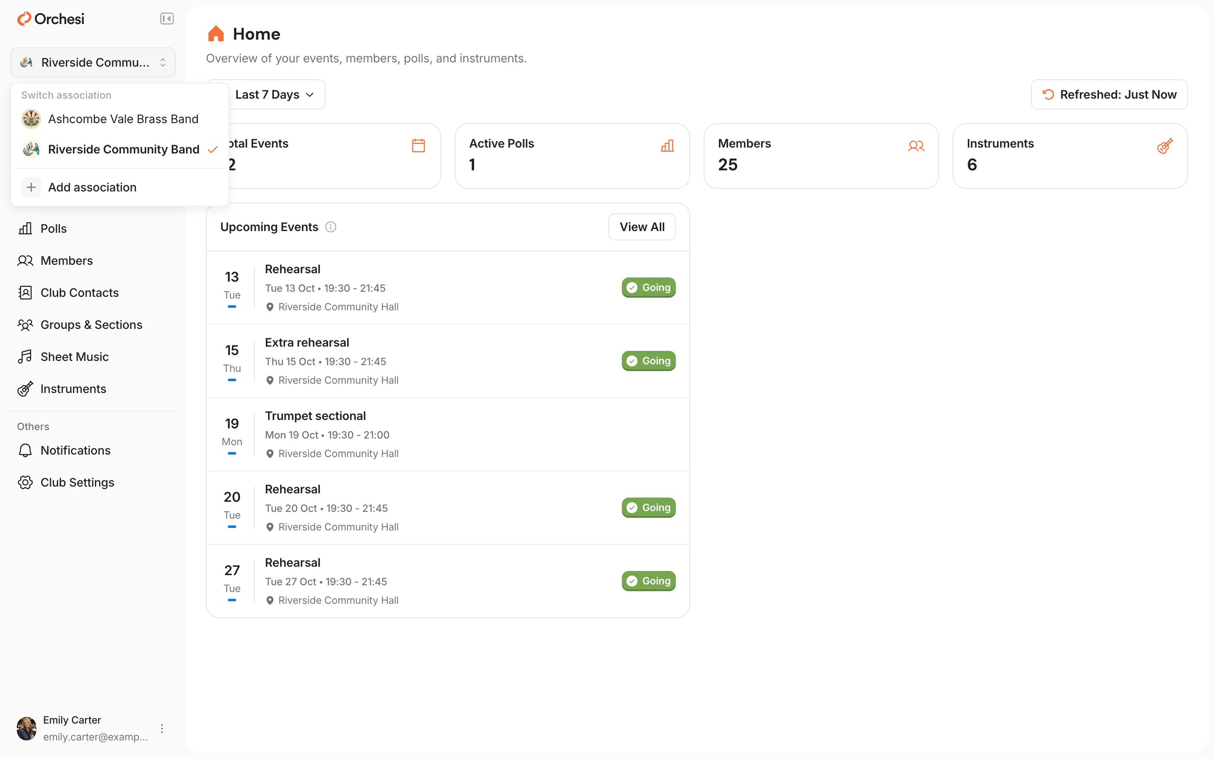Click the people icon on Members card

tap(916, 145)
